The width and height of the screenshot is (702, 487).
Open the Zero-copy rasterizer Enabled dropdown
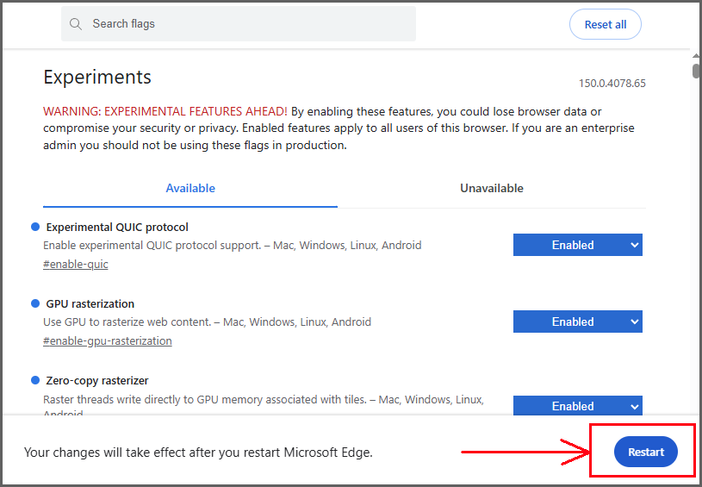[x=578, y=405]
